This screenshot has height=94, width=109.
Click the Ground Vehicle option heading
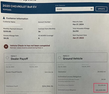point(73,59)
